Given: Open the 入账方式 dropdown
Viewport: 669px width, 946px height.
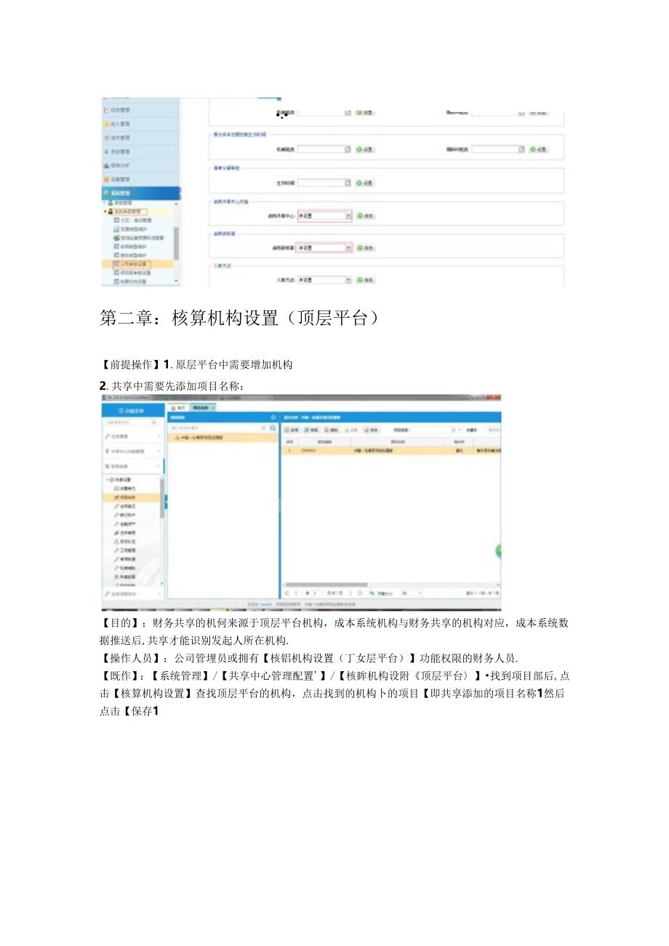Looking at the screenshot, I should point(348,278).
